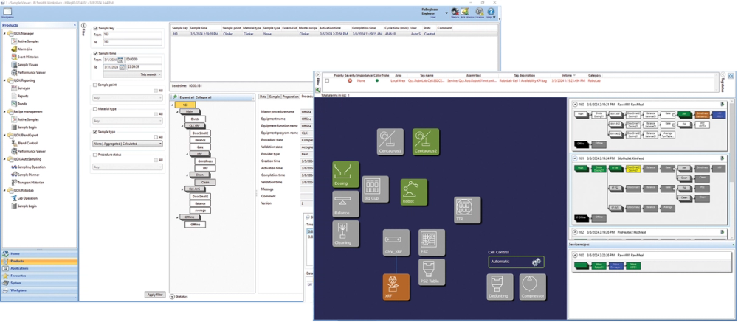Uncheck the Sample time filter checkbox
Viewport: 738px width, 322px height.
(95, 54)
